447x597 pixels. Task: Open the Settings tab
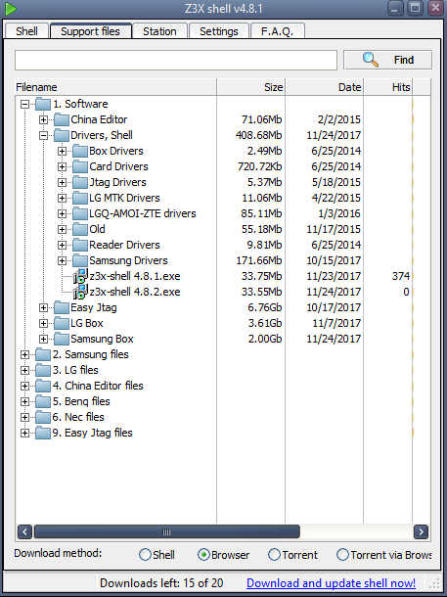coord(219,31)
